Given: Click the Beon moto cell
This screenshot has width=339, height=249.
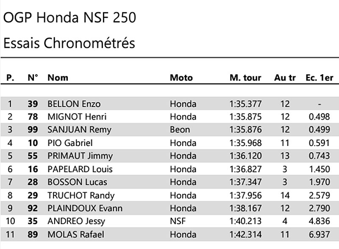Looking at the screenshot, I should [x=180, y=130].
